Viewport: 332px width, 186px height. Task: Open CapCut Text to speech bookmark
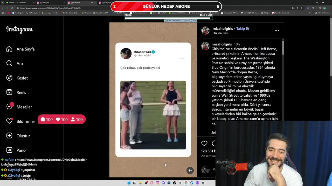coord(250,13)
